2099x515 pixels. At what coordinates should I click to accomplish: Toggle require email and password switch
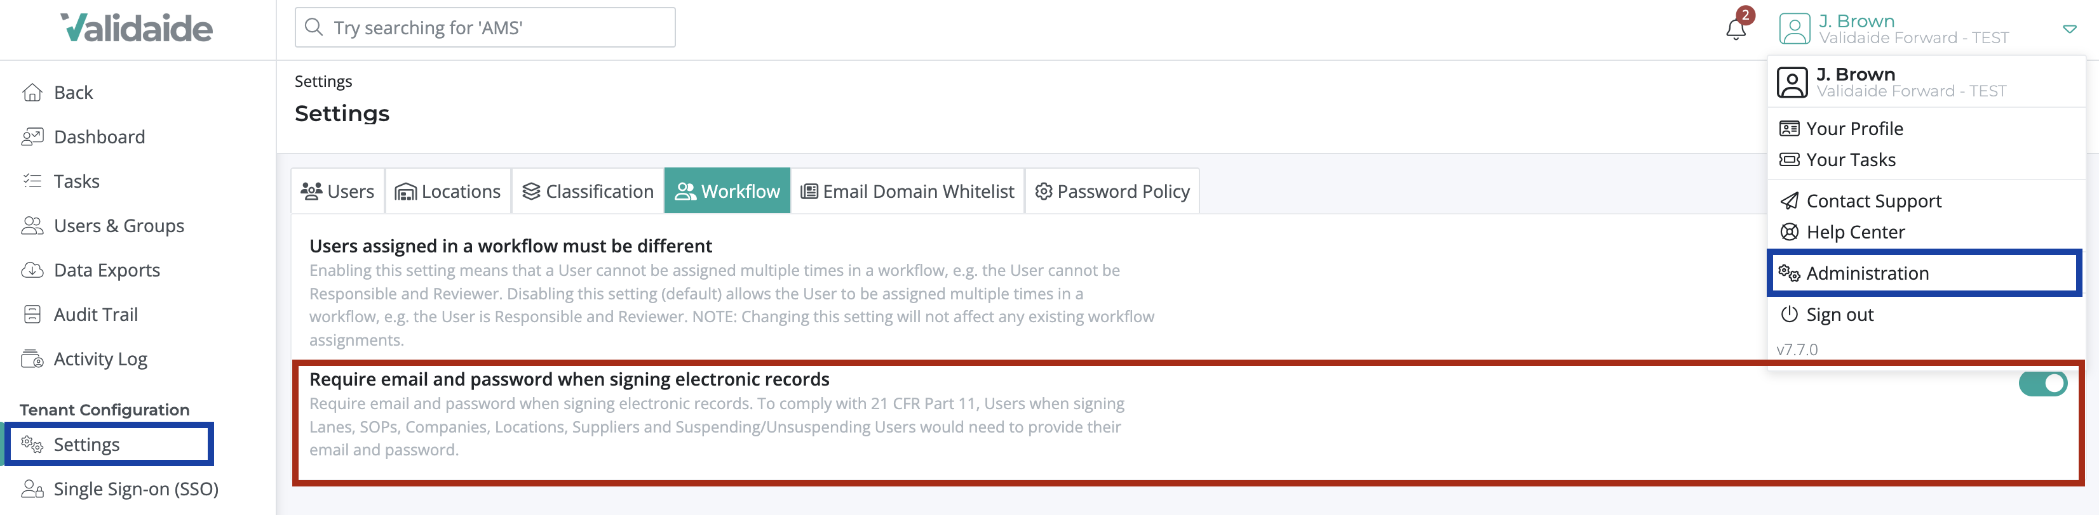click(2042, 384)
